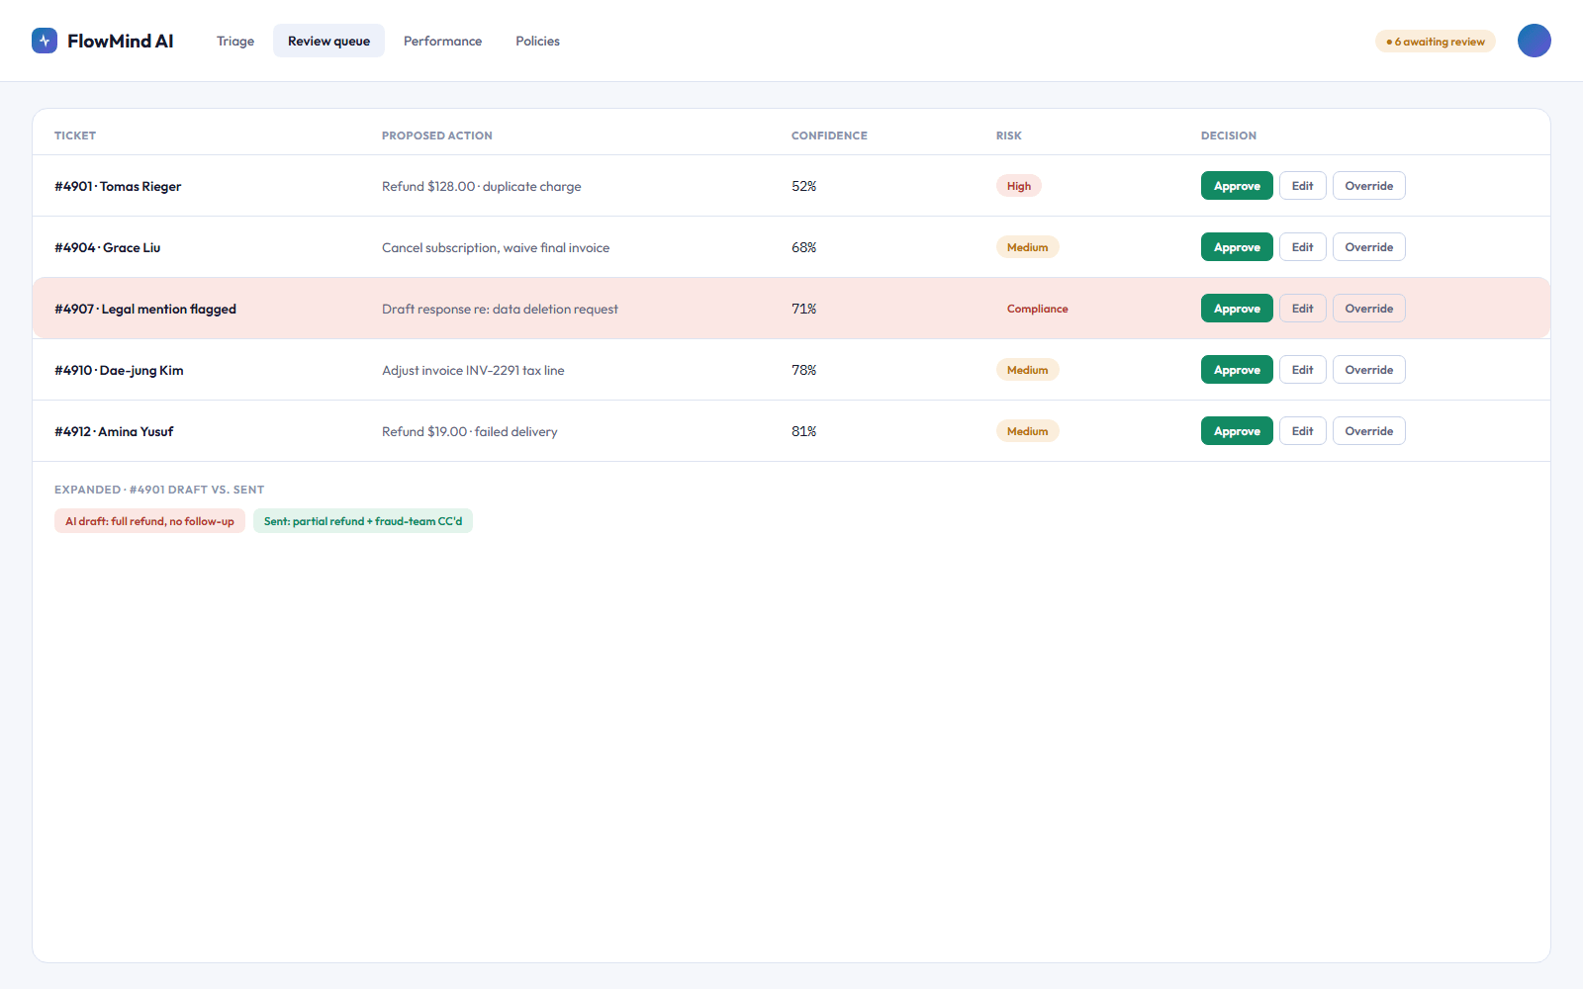Click 'Draft response re: data deletion request'

500,309
